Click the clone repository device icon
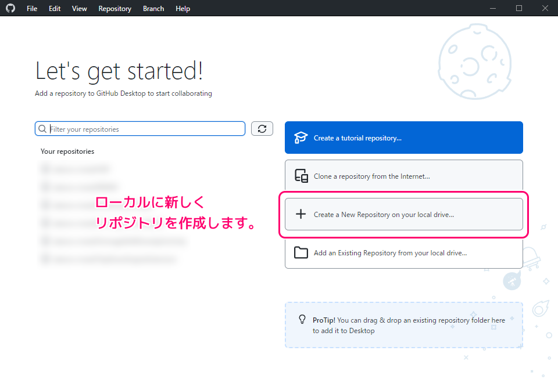Viewport: 558px width, 383px height. click(301, 176)
